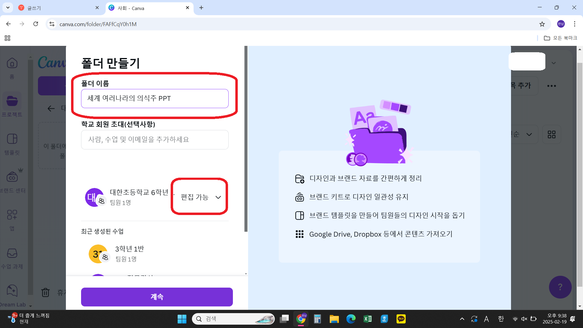Viewport: 583px width, 328px height.
Task: Click the invite school members input field
Action: 155,140
